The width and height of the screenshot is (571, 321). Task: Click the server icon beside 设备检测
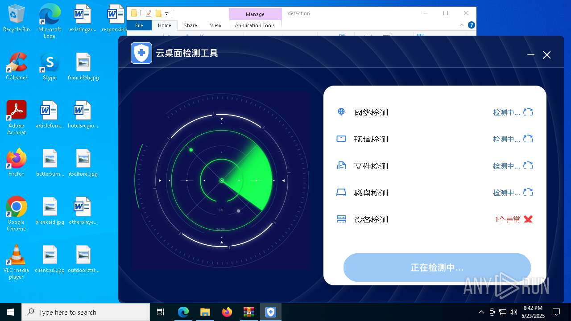pos(341,219)
